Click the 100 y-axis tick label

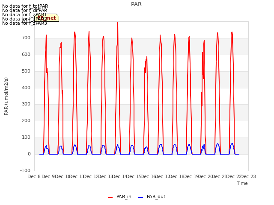(x=26, y=138)
